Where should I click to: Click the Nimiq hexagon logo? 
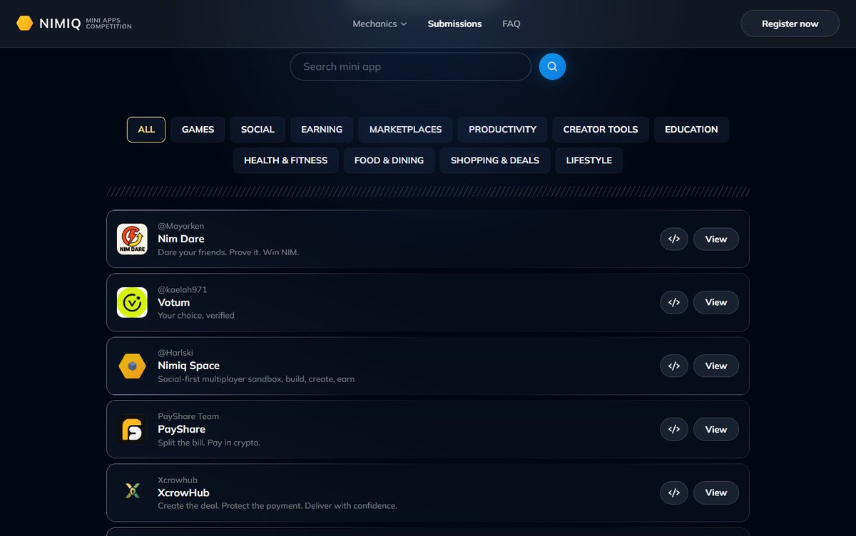pos(25,24)
